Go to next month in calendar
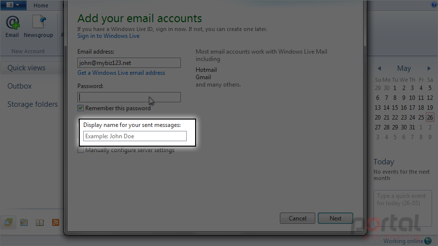 coord(429,68)
